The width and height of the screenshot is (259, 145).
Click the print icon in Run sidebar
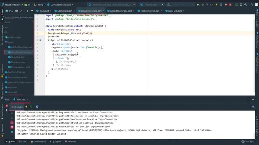12,132
